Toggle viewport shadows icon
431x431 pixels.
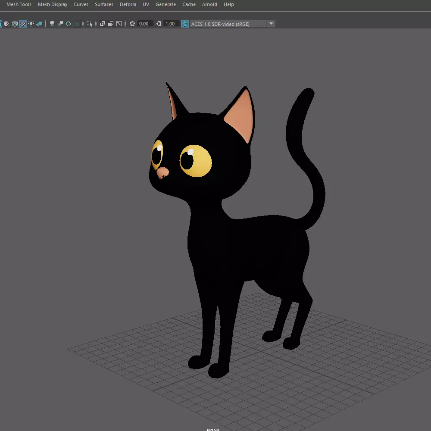pyautogui.click(x=39, y=24)
